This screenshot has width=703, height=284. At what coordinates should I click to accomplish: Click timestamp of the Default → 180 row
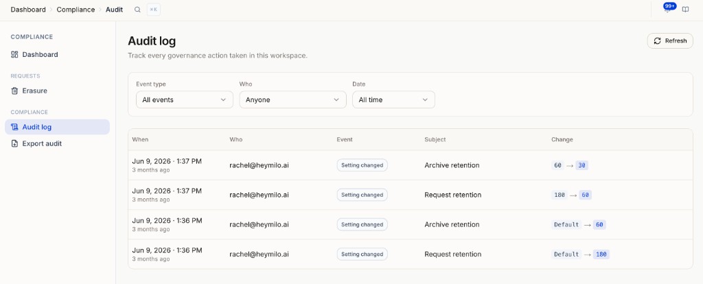(x=167, y=250)
